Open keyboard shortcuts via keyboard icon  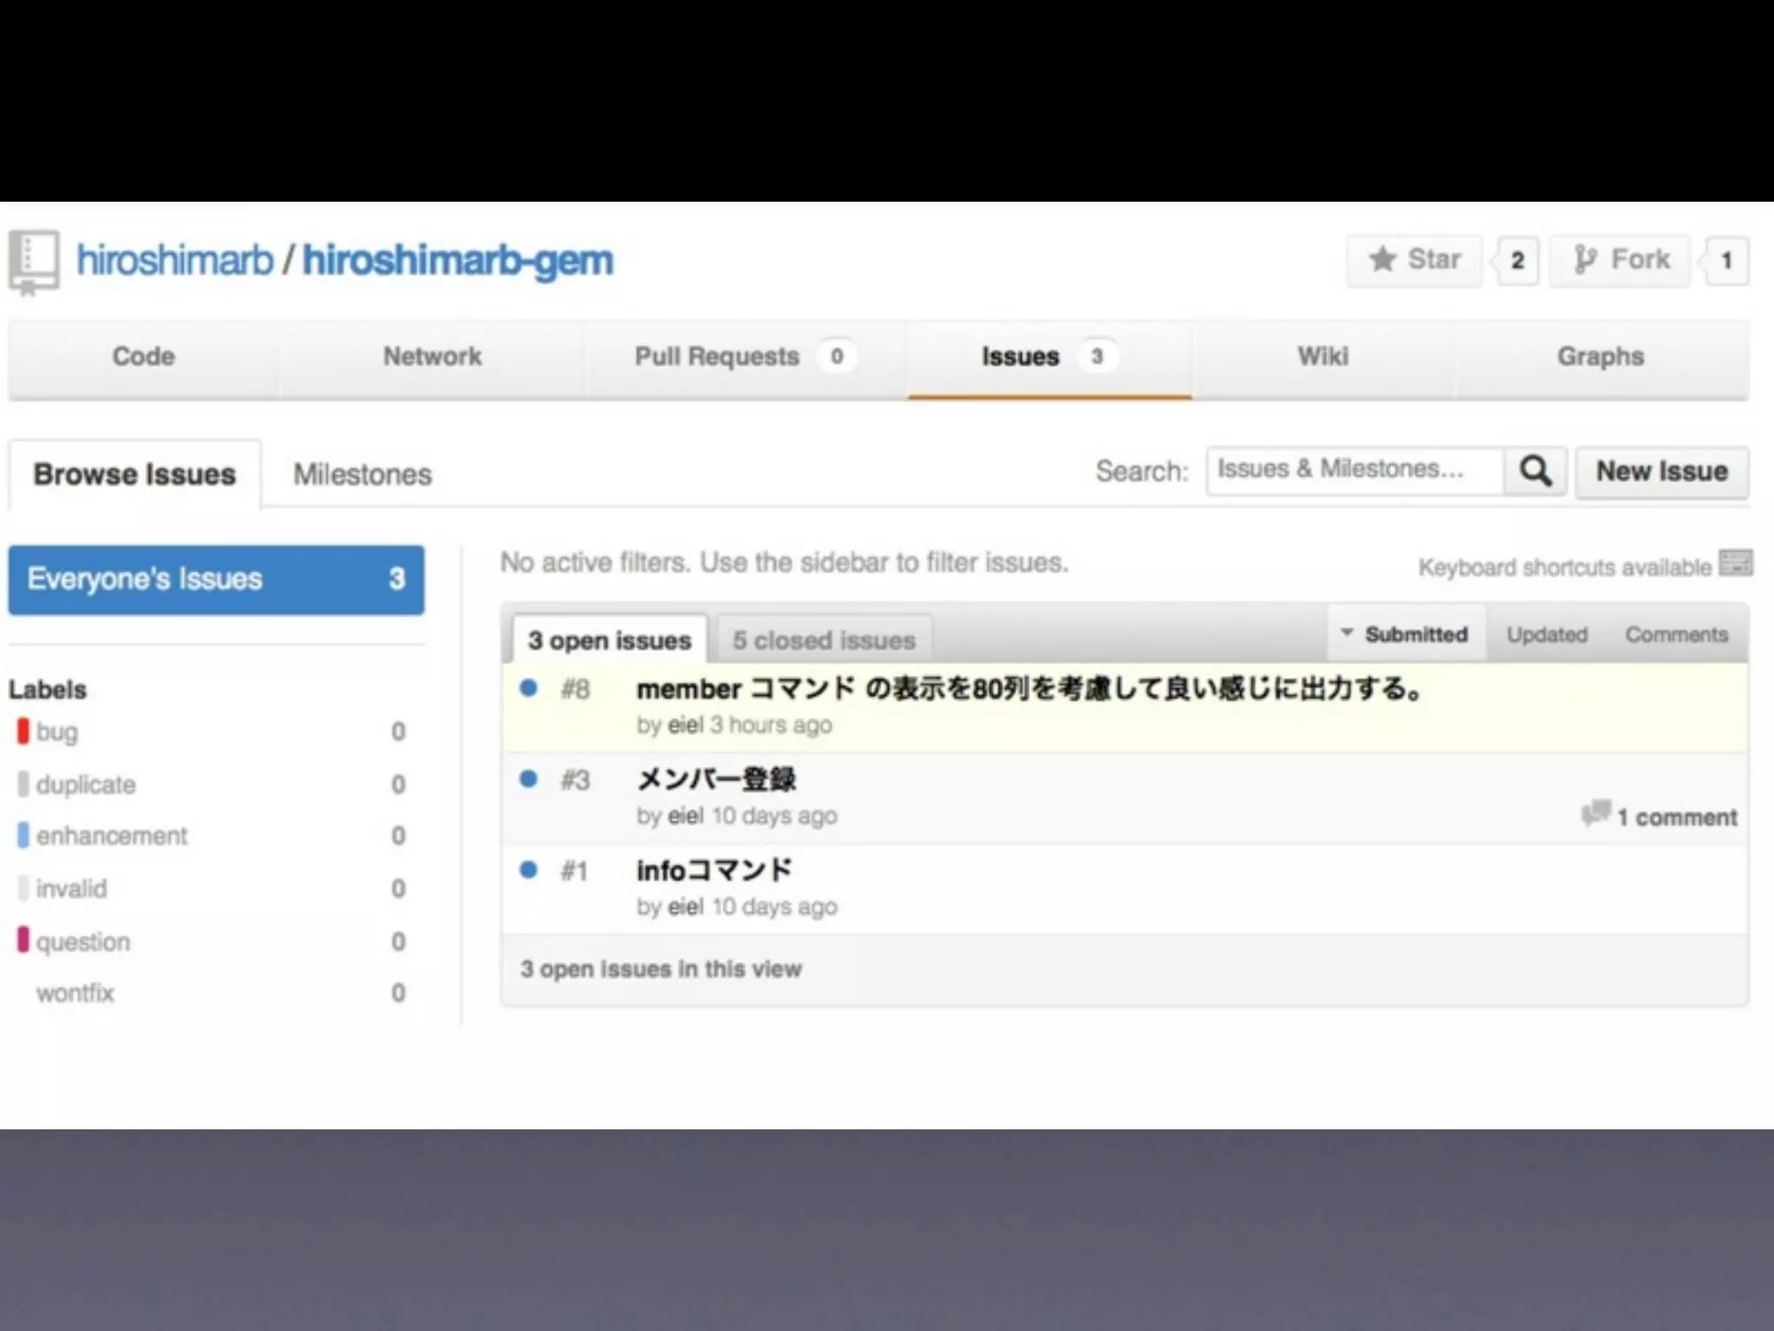[x=1735, y=563]
